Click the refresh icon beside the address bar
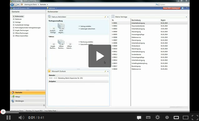199x121 pixels. 157,5
